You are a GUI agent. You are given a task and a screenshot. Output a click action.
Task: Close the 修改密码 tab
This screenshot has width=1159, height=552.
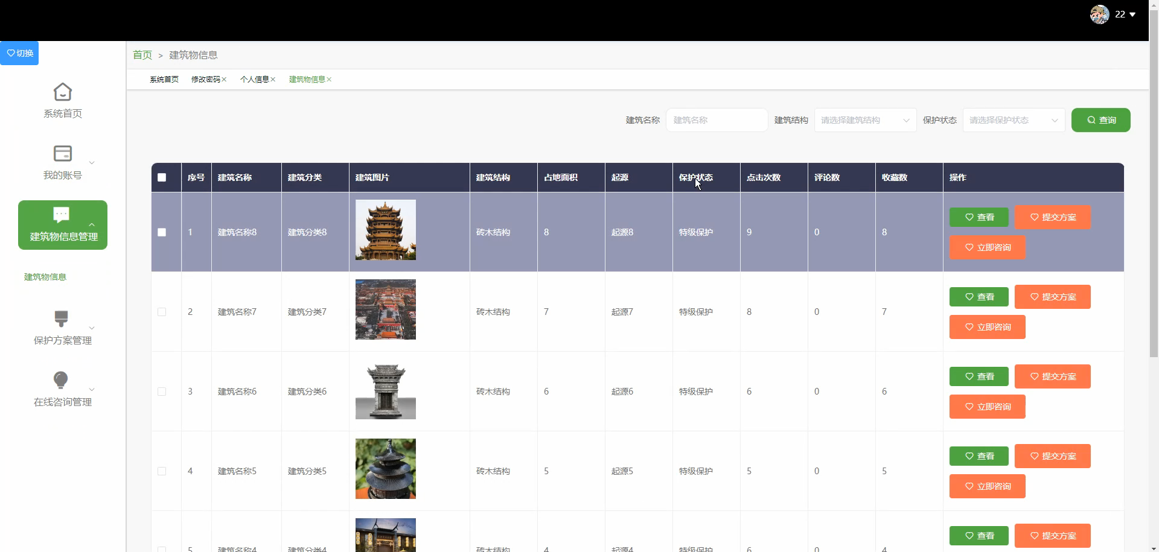(224, 80)
